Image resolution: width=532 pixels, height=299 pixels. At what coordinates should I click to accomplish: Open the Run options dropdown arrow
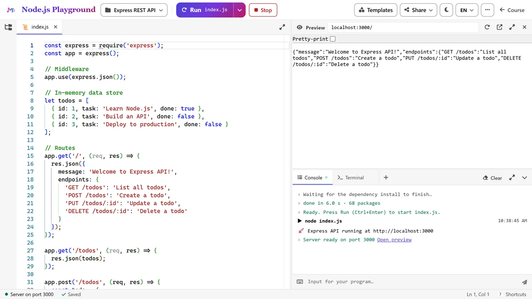tap(239, 10)
